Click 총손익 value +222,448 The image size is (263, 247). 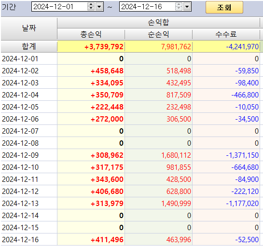click(107, 107)
